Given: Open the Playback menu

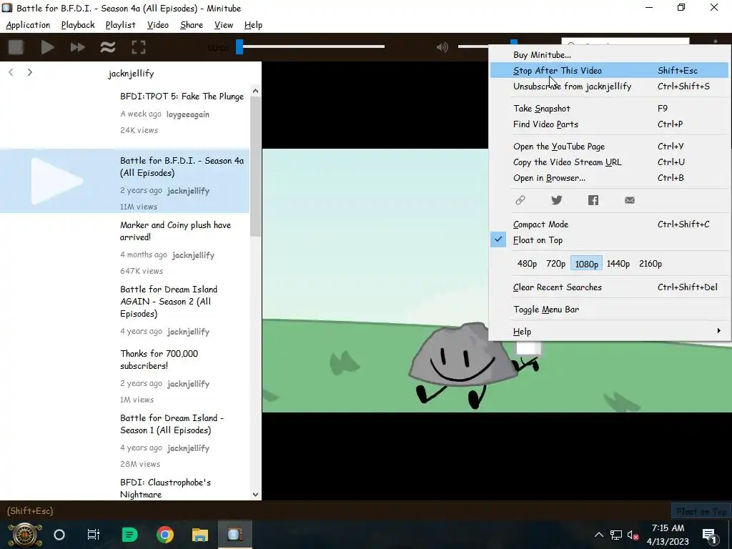Looking at the screenshot, I should (78, 25).
